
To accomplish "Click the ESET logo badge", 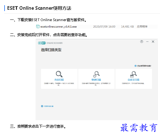I will tap(42, 43).
